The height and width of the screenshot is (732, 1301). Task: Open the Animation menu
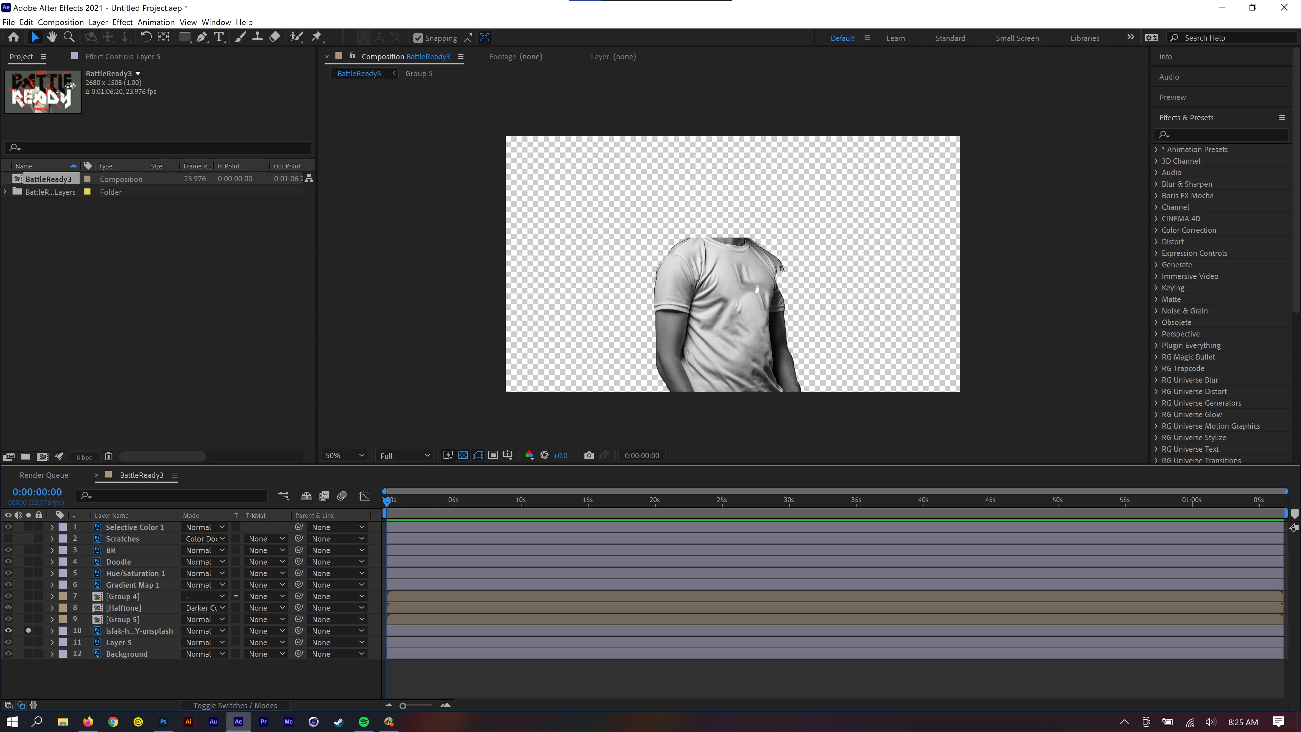pos(156,22)
